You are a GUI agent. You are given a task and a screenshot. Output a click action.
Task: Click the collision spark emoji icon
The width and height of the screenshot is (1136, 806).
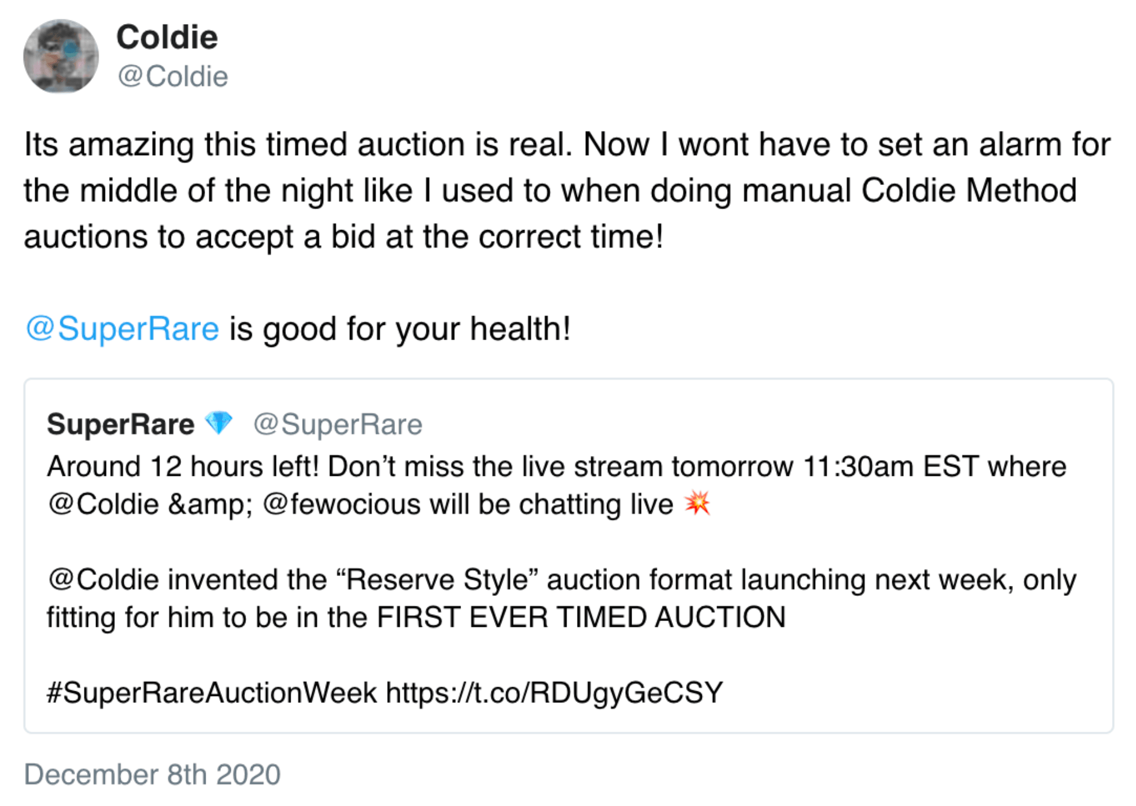[x=697, y=503]
